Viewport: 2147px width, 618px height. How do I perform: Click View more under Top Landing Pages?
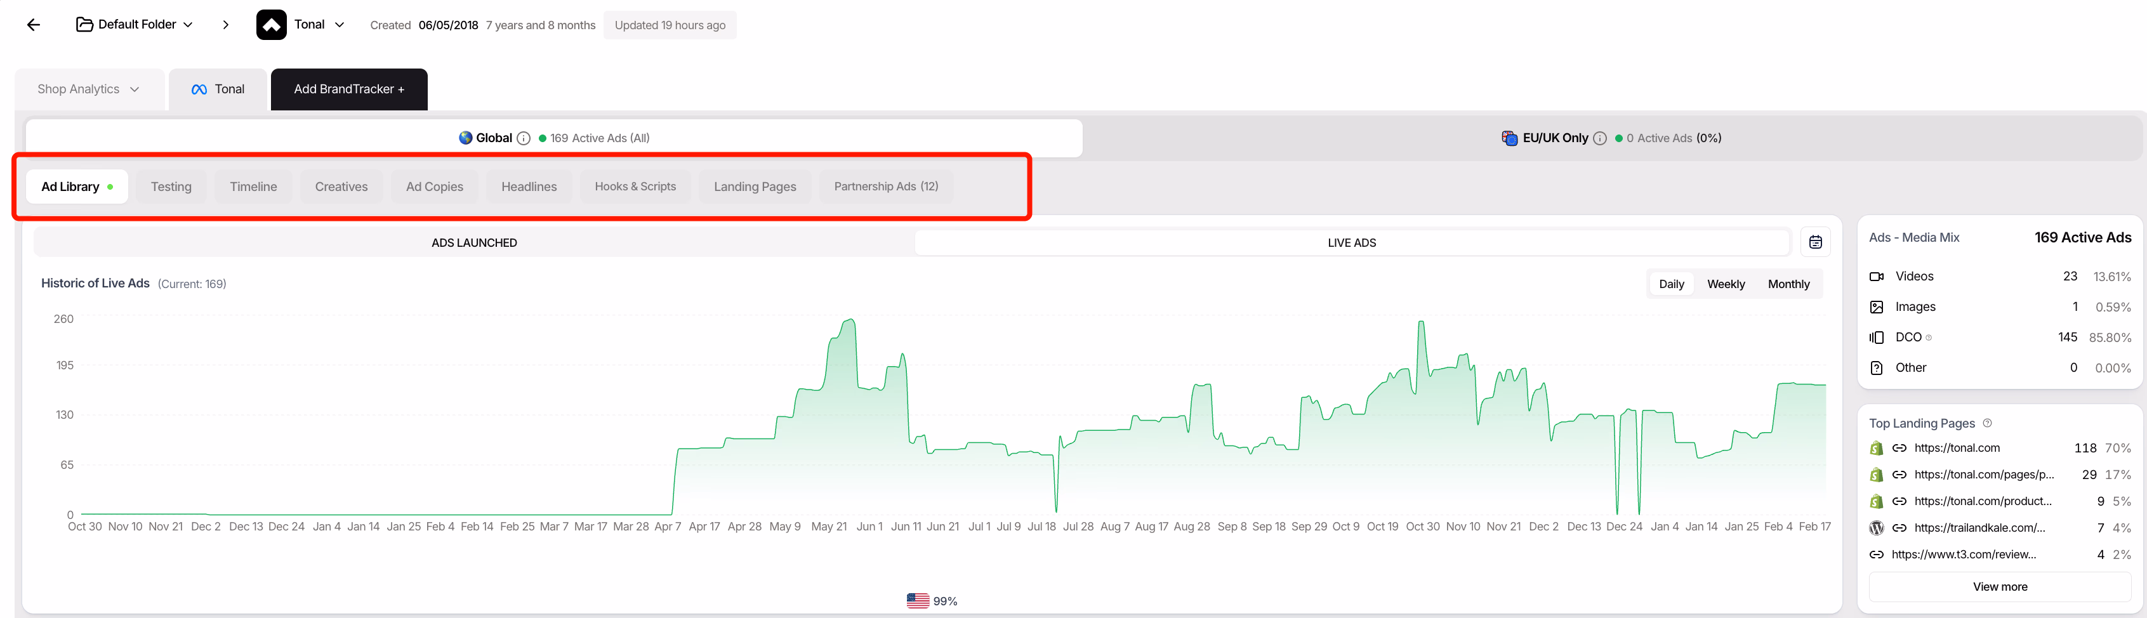pos(2000,587)
